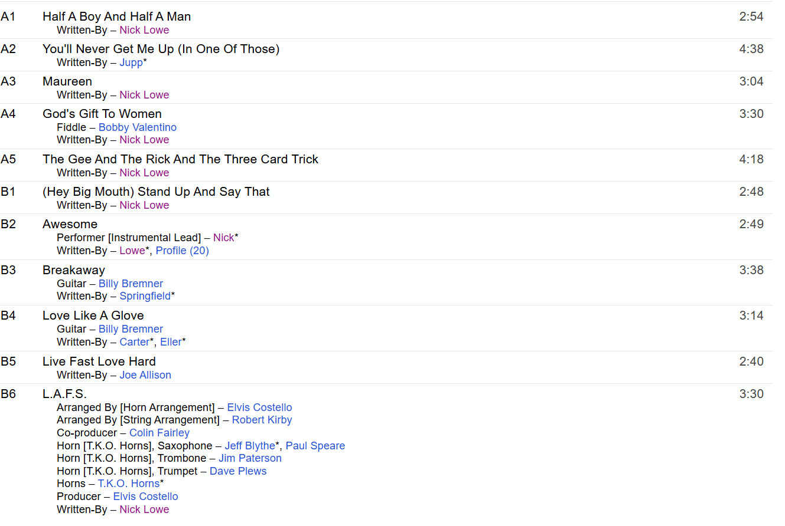The image size is (785, 526).
Task: Click track position label B6
Action: pyautogui.click(x=8, y=394)
